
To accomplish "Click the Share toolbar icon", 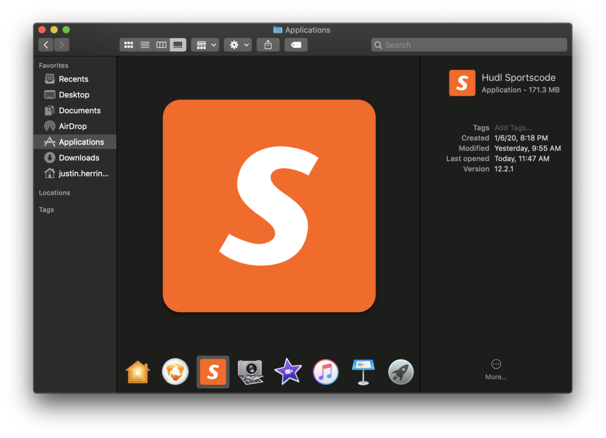I will pos(268,45).
